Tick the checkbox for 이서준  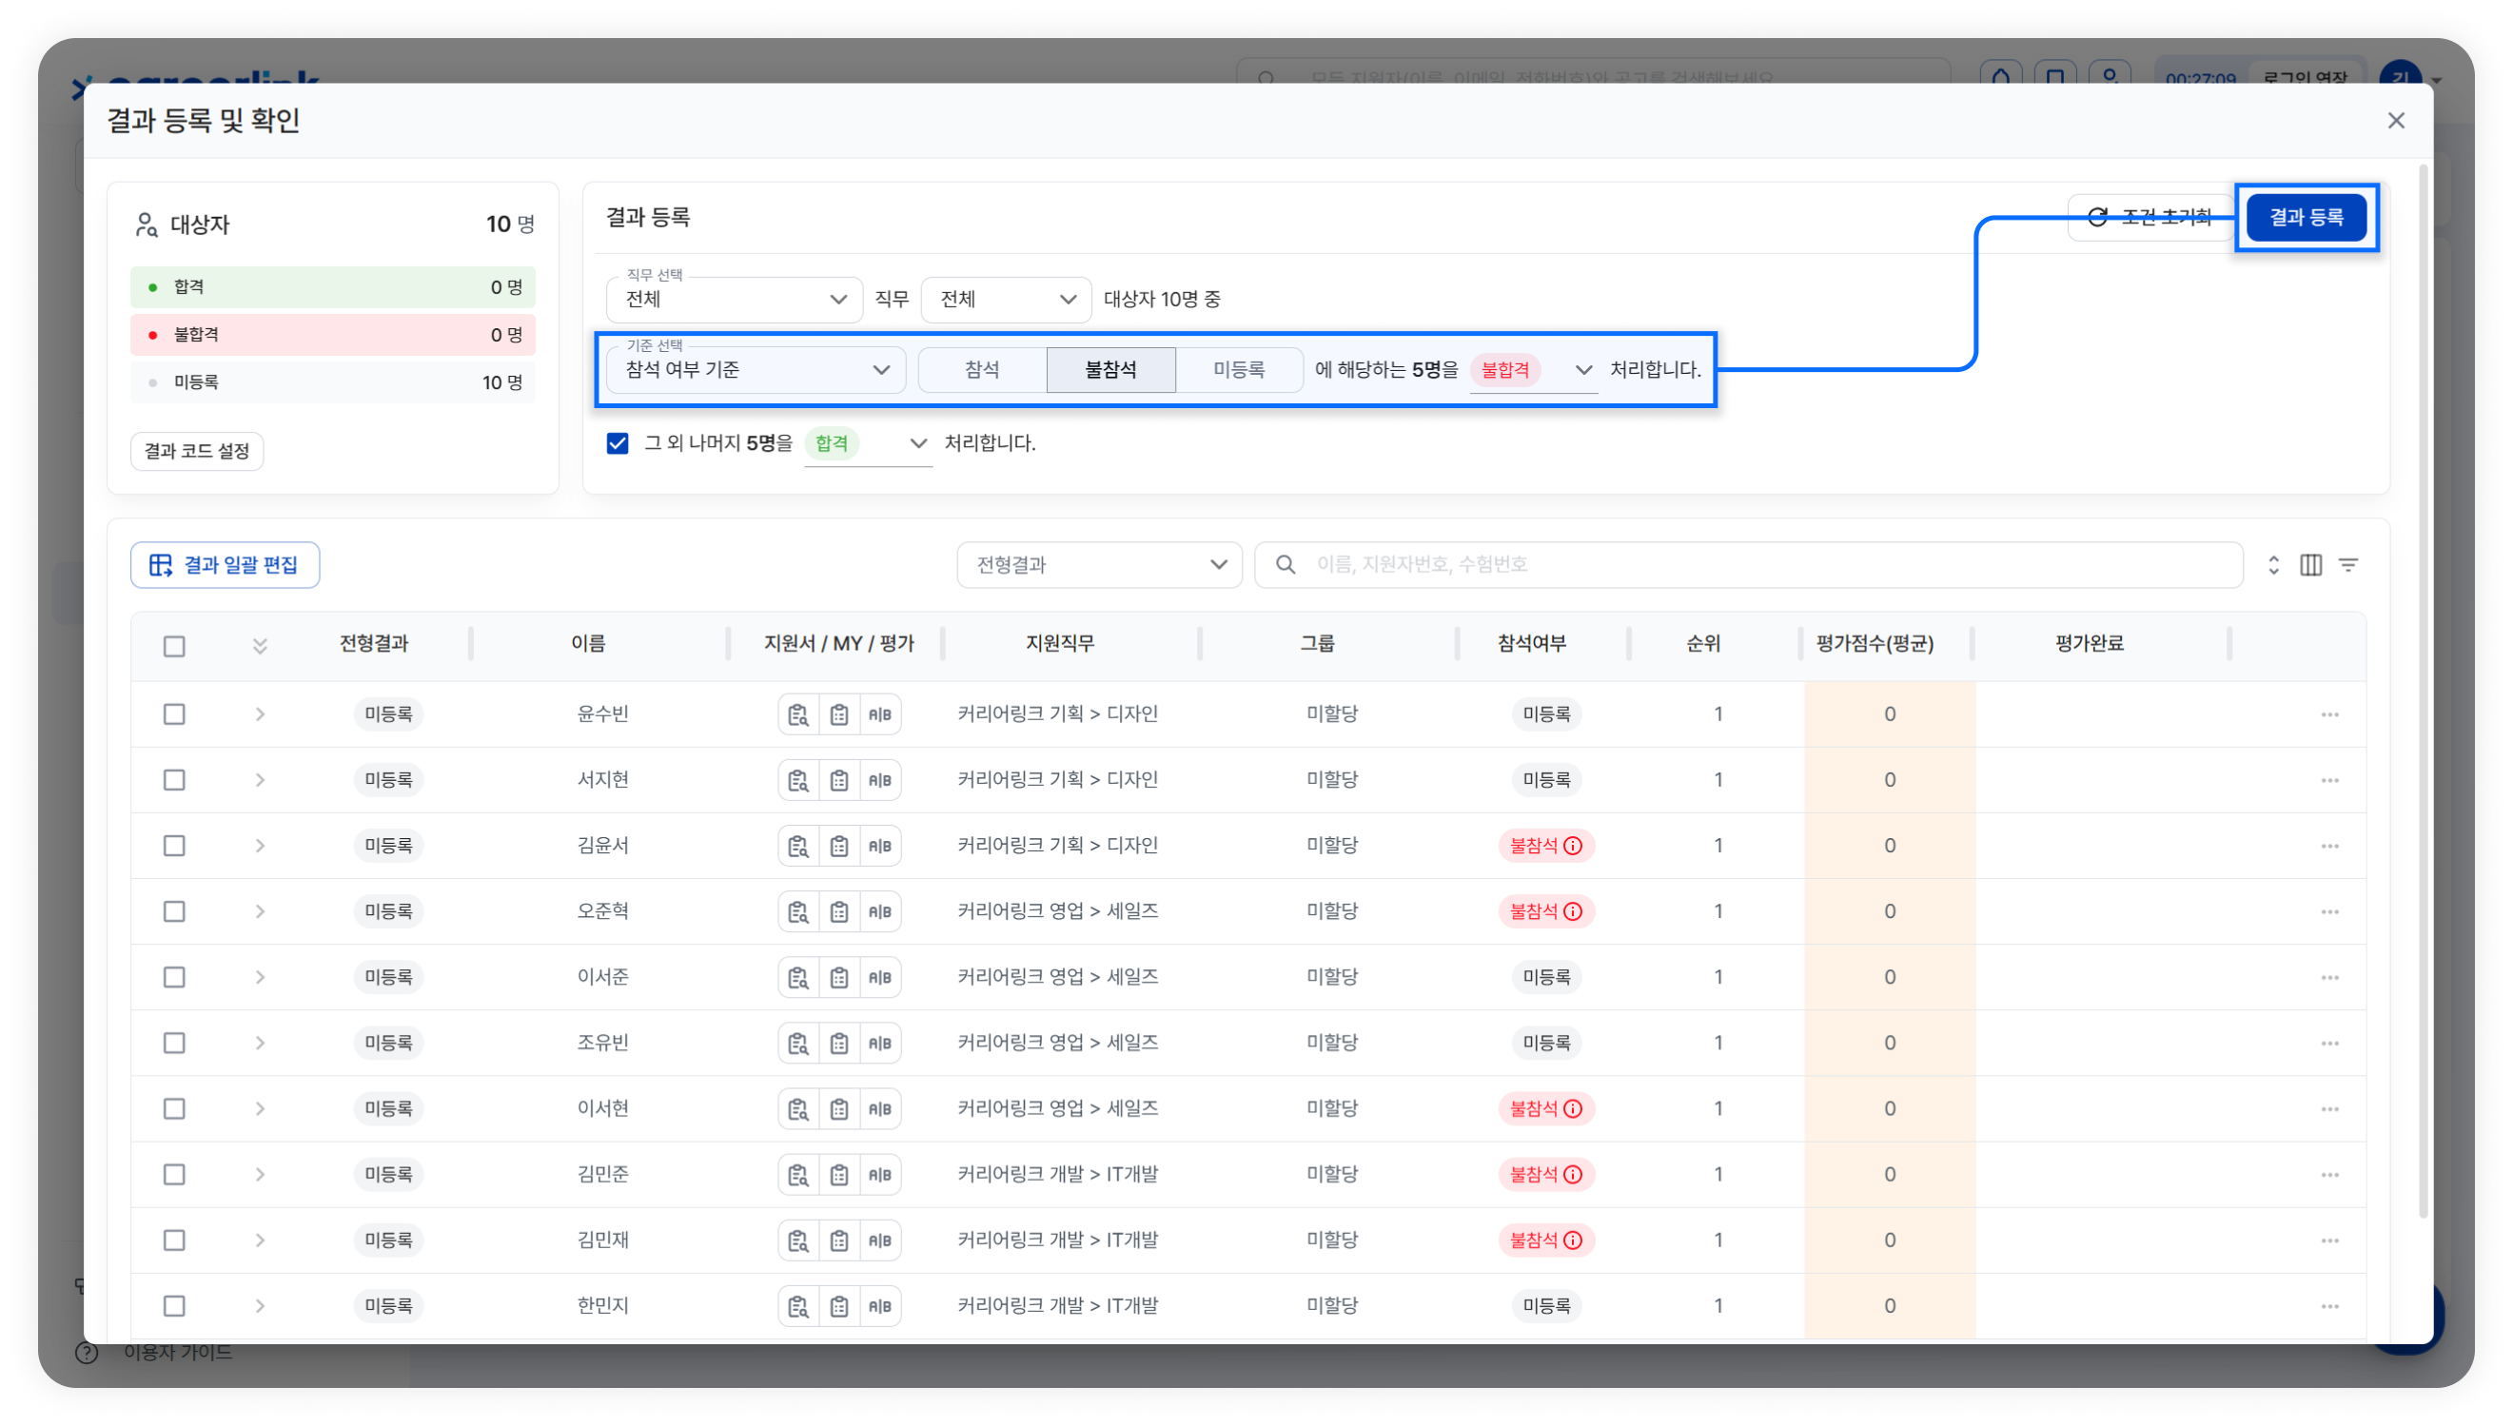174,976
